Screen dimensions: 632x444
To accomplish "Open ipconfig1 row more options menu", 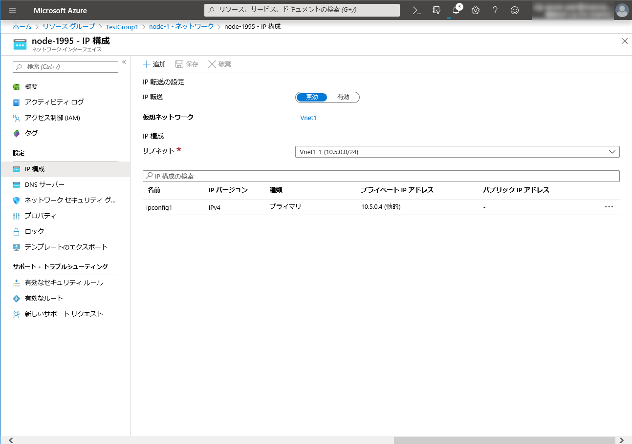I will coord(609,207).
